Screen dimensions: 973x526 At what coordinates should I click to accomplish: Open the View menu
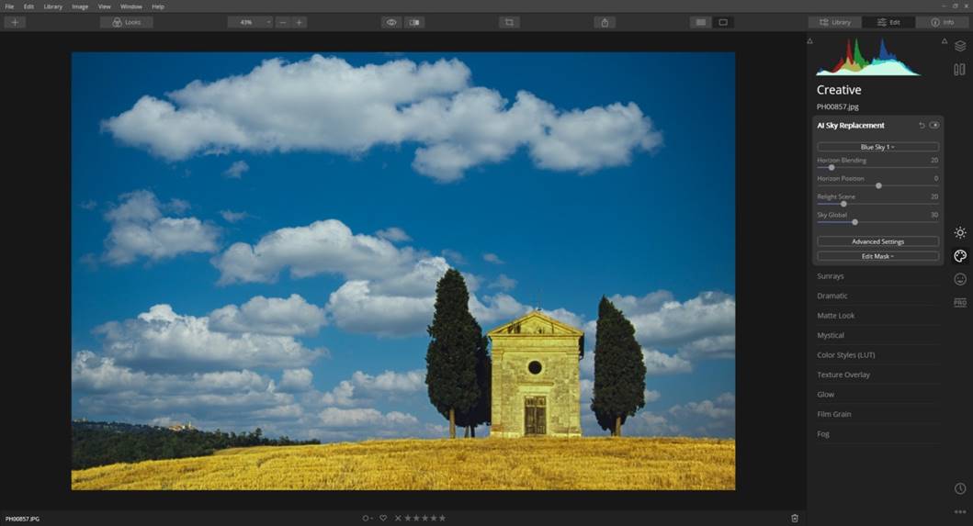point(104,6)
